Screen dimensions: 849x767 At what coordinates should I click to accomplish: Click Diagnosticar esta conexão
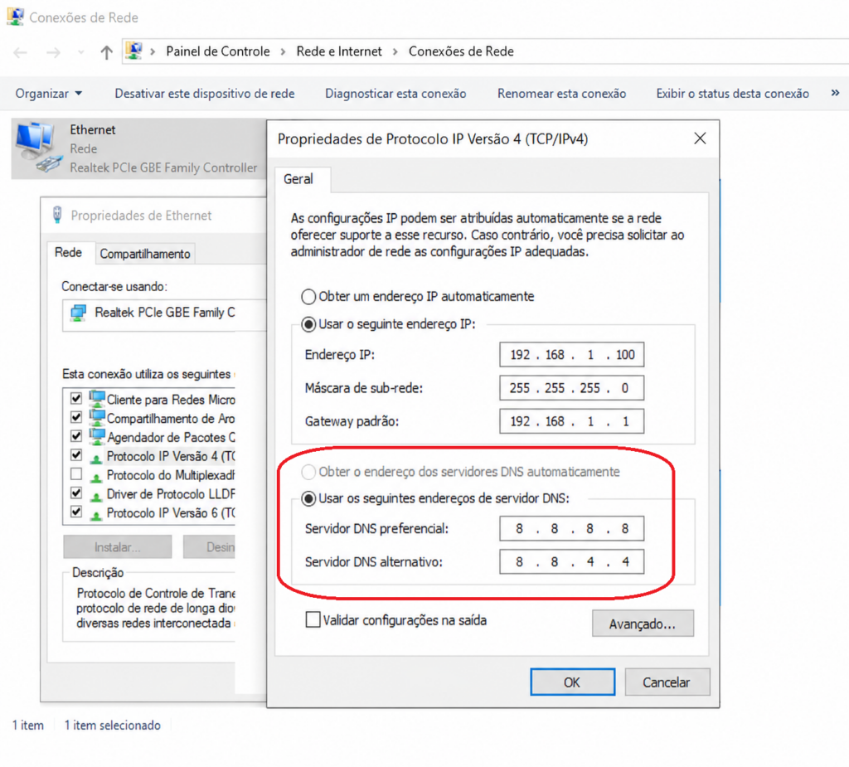[395, 94]
